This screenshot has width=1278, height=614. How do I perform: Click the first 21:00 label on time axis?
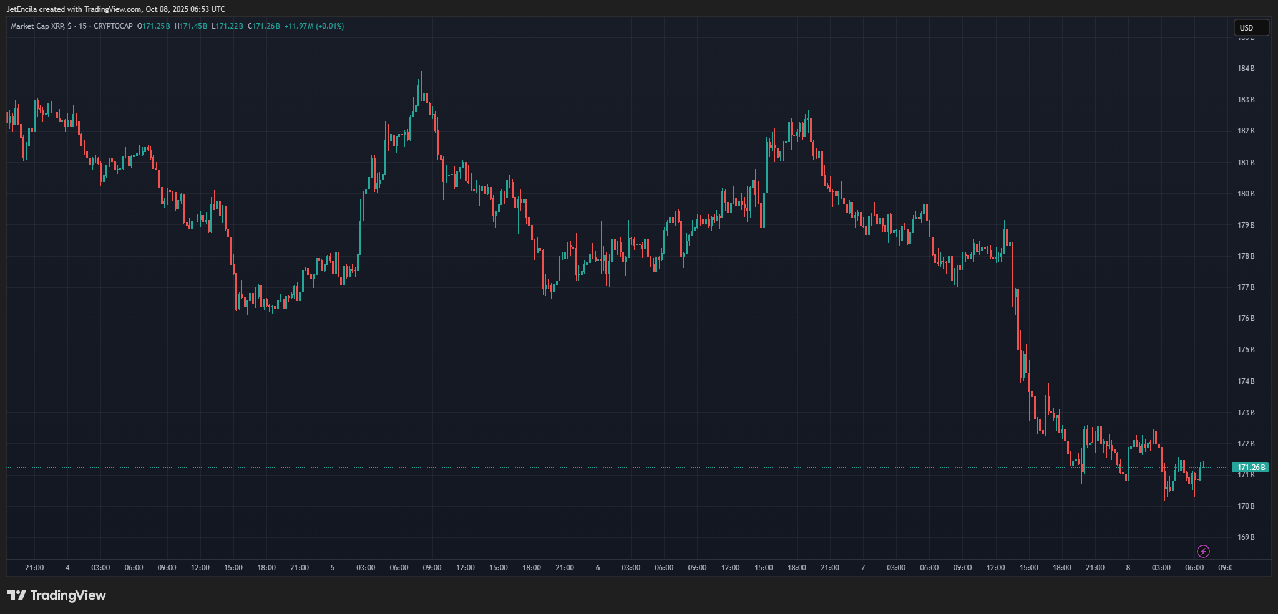pos(34,568)
